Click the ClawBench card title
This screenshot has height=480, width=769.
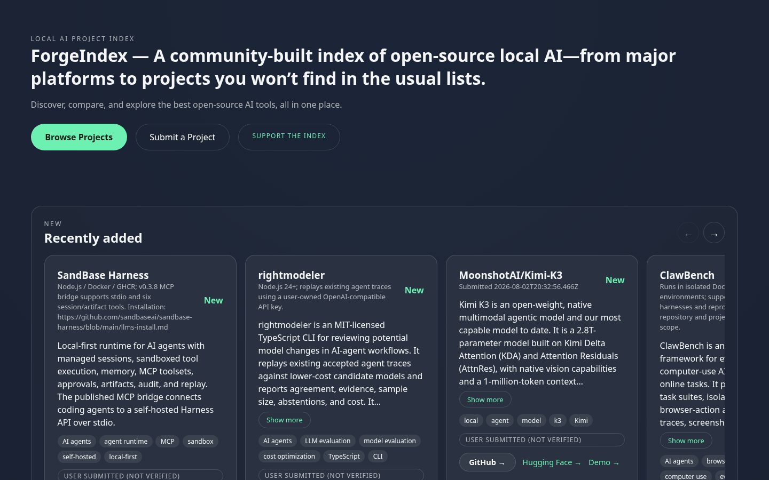click(687, 275)
